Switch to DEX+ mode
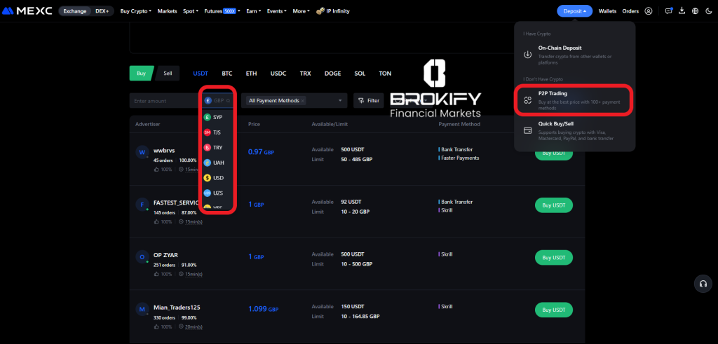This screenshot has width=718, height=344. (x=102, y=11)
